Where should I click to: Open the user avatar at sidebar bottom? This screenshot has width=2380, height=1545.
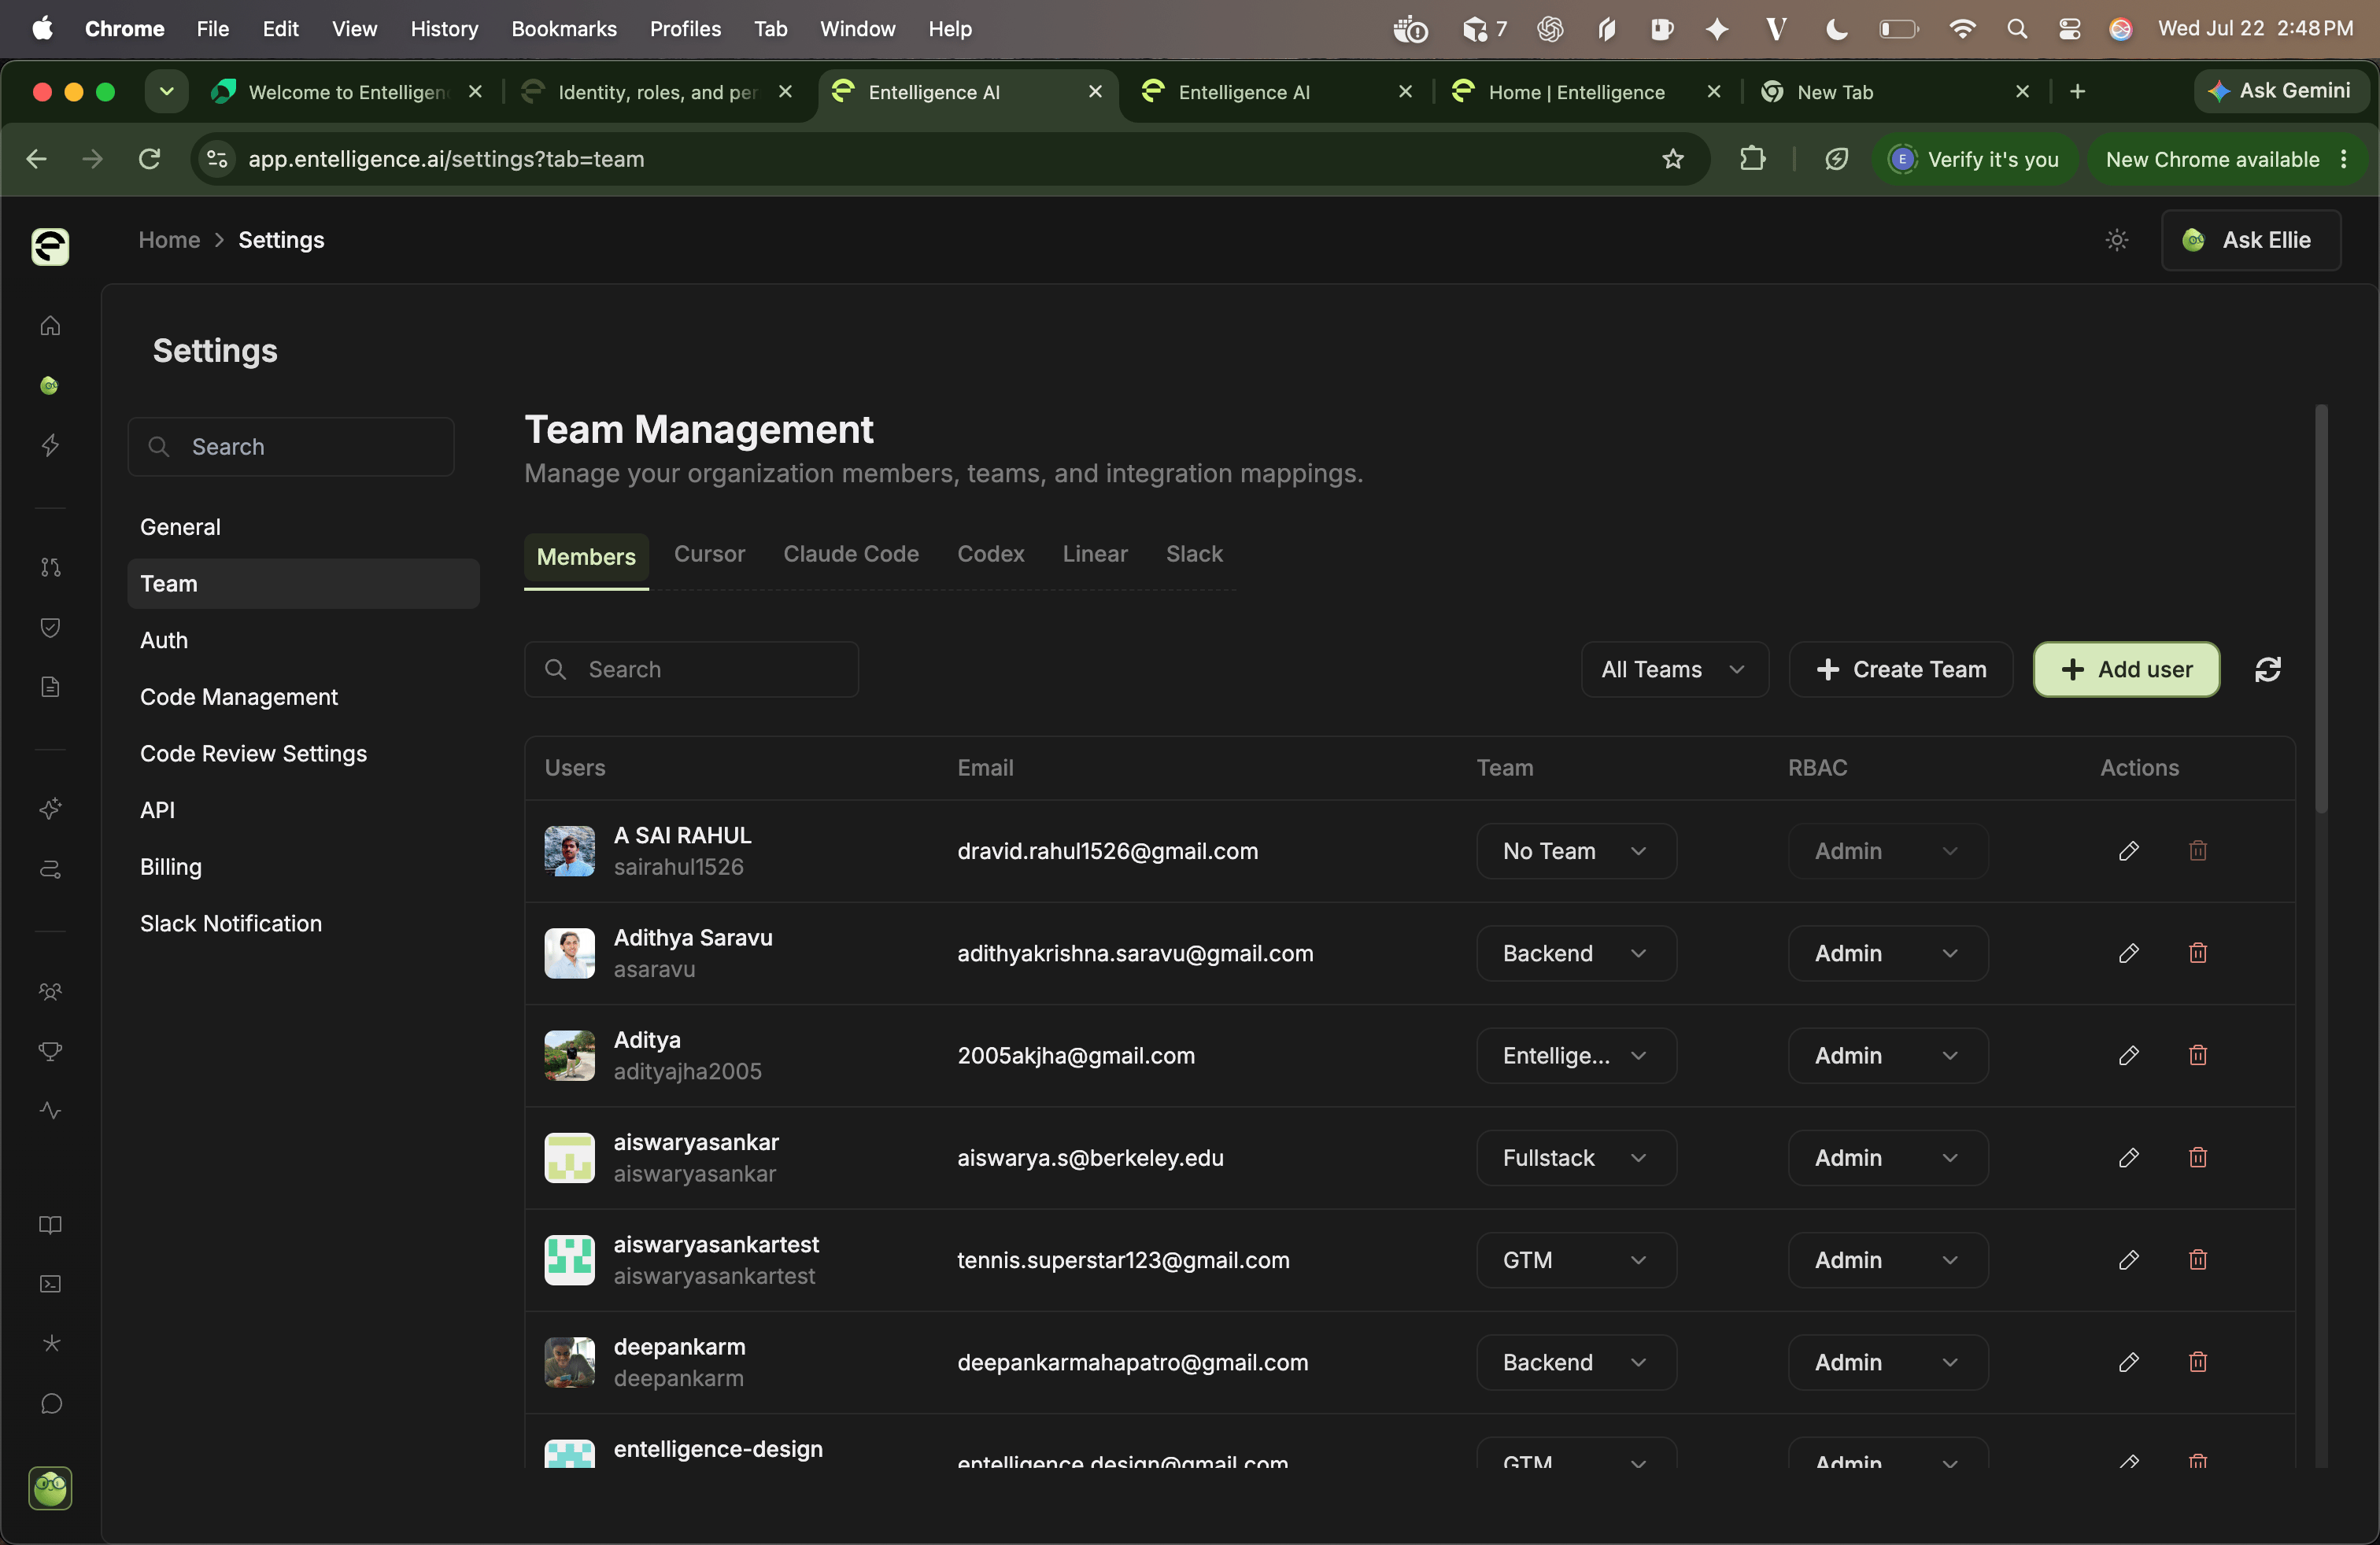point(50,1489)
